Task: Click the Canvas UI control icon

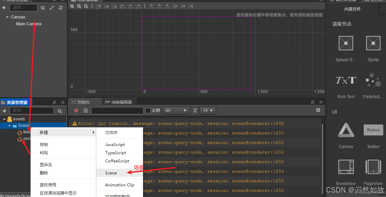Action: coord(346,130)
